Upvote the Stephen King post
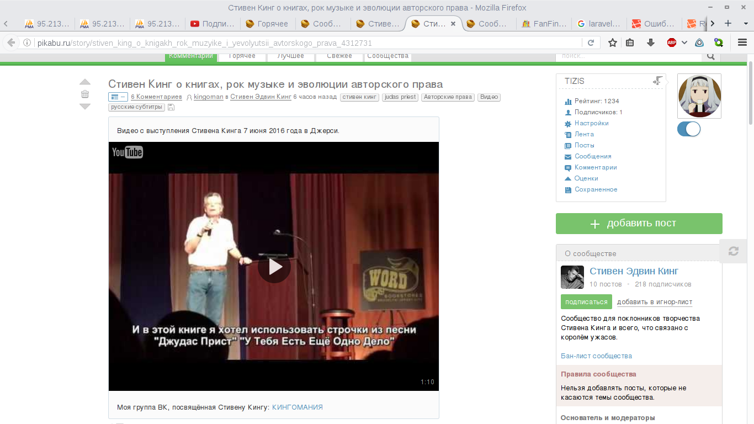This screenshot has height=424, width=754. (84, 82)
